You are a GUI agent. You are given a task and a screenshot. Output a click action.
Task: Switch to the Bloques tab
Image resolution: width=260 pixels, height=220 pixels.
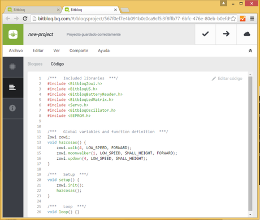tap(35, 64)
